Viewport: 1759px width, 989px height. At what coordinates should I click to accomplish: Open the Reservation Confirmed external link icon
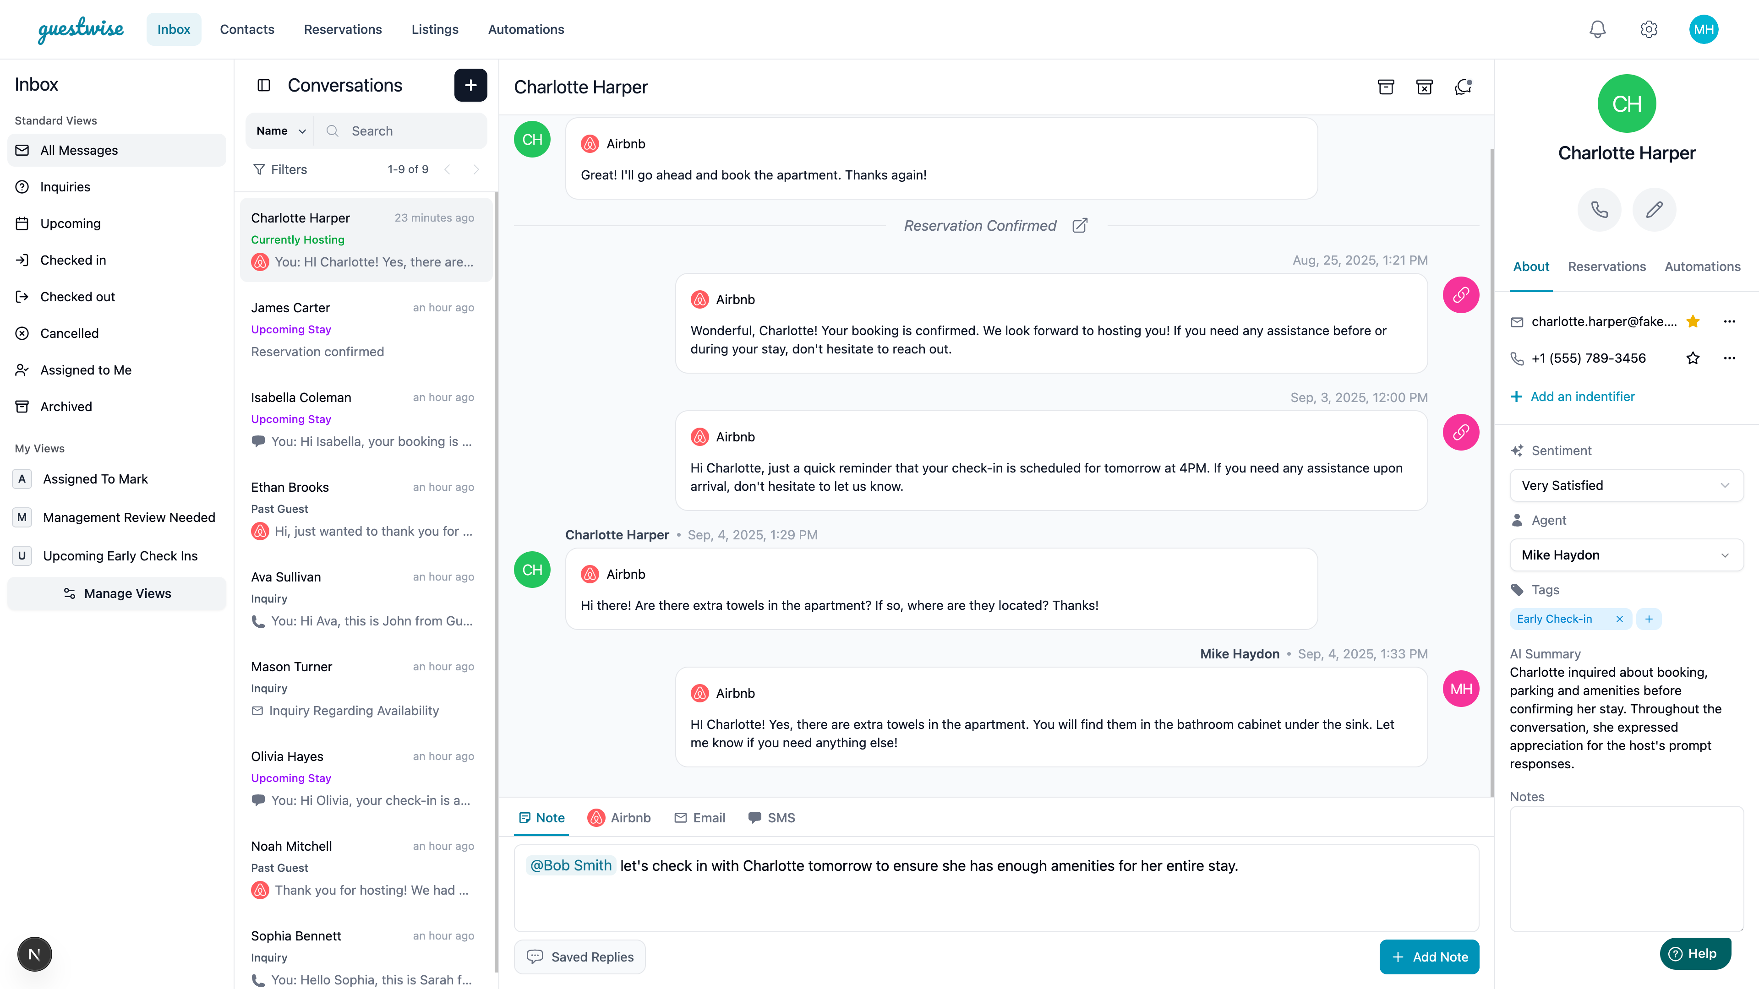click(x=1080, y=226)
